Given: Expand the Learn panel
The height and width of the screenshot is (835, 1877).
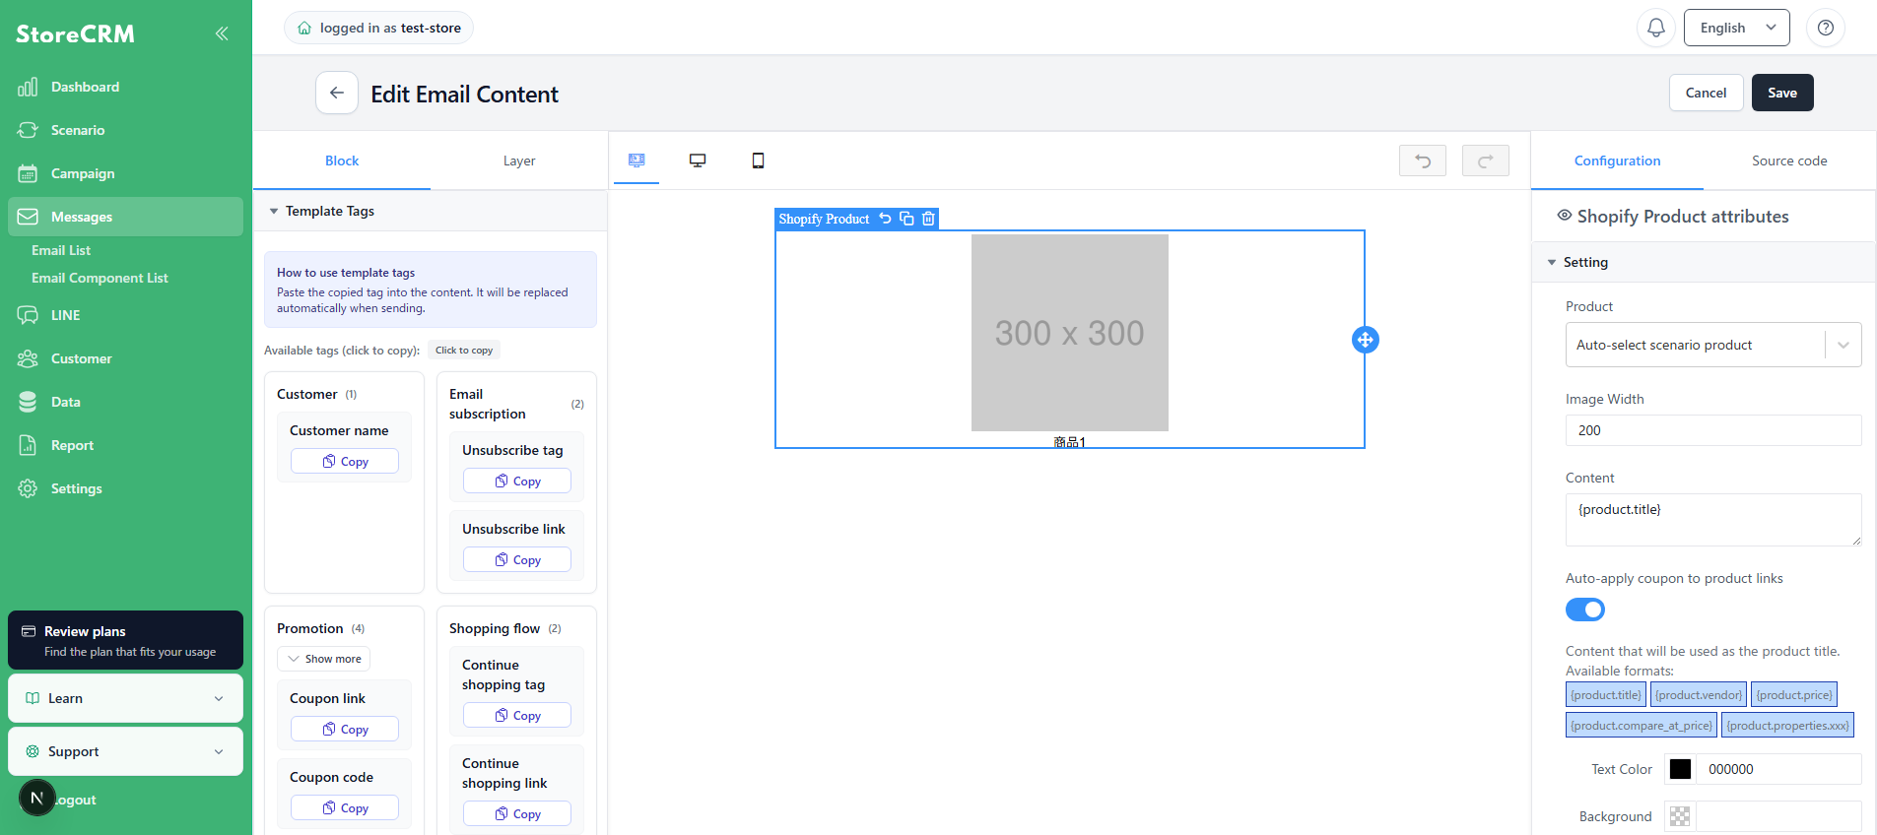Looking at the screenshot, I should tap(125, 698).
